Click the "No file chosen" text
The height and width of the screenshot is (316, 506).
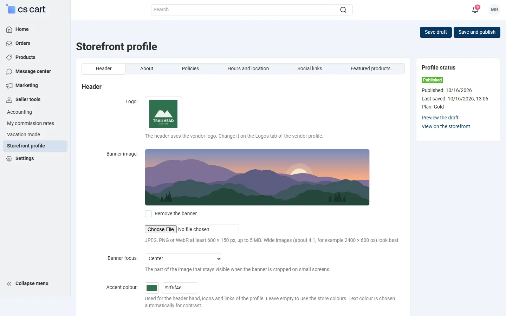(194, 230)
